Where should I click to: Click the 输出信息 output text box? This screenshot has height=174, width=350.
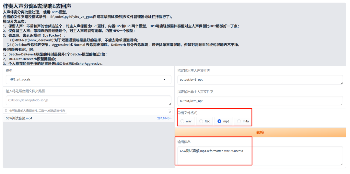point(260,156)
